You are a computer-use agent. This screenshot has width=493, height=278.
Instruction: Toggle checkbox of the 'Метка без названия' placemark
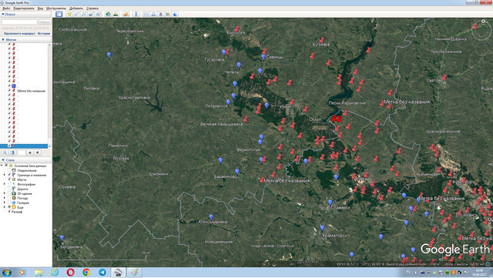pyautogui.click(x=9, y=91)
